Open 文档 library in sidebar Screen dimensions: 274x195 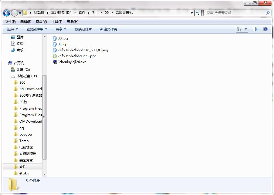[17, 44]
